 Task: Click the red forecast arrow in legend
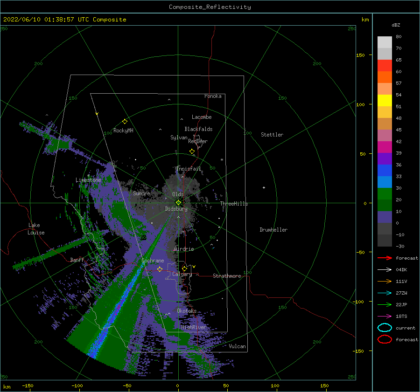click(385, 258)
